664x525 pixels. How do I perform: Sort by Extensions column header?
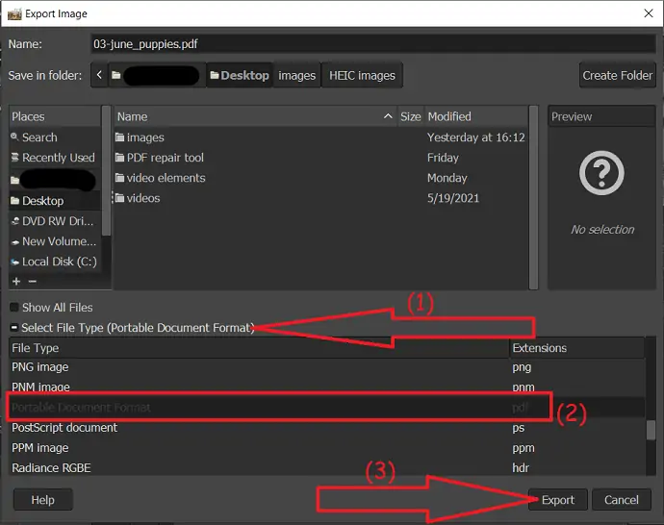point(577,348)
